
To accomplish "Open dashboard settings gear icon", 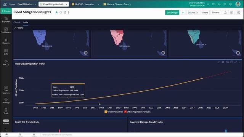I will point(239,13).
